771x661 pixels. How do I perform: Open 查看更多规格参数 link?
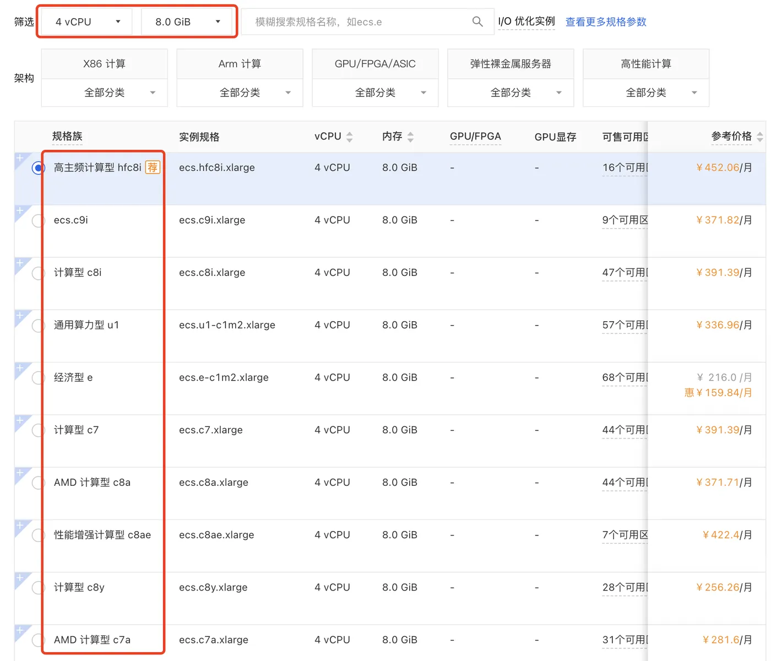pyautogui.click(x=606, y=22)
